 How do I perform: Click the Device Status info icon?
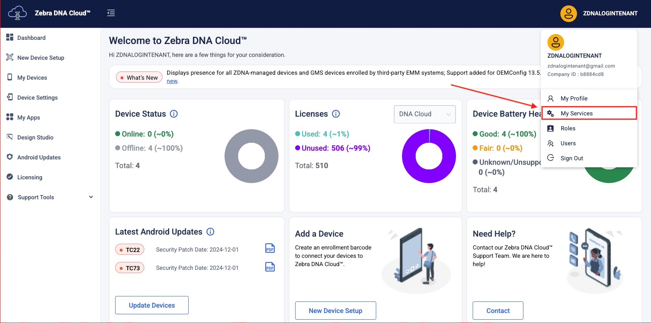[174, 114]
